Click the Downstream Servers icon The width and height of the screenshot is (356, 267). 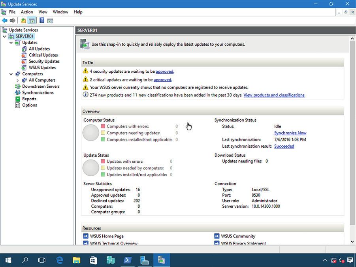(17, 86)
